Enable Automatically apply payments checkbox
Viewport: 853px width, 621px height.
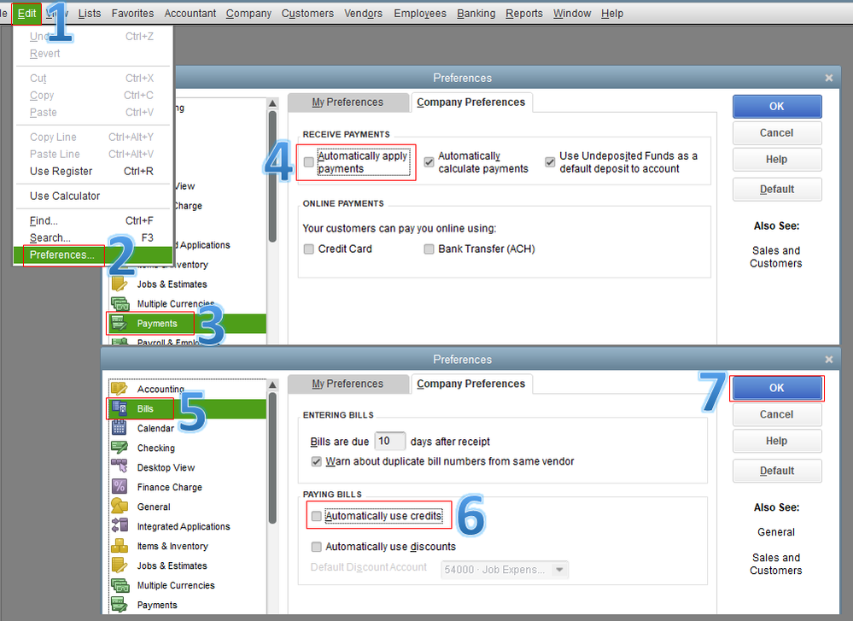point(308,162)
